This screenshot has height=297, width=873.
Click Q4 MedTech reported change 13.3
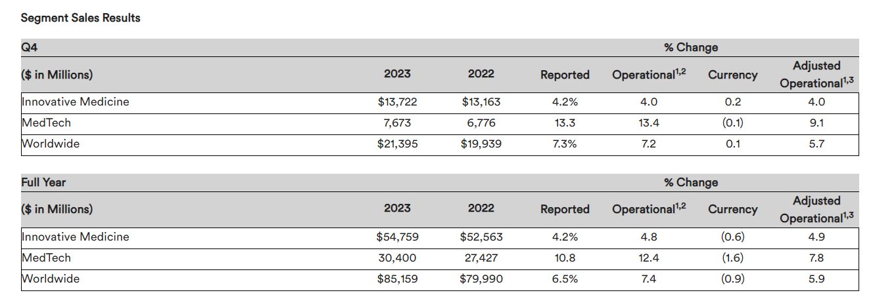click(565, 123)
